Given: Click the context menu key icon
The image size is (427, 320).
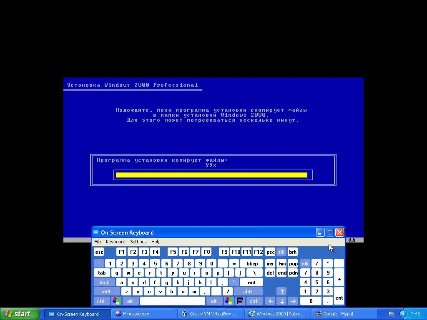Looking at the screenshot, I should 240,301.
